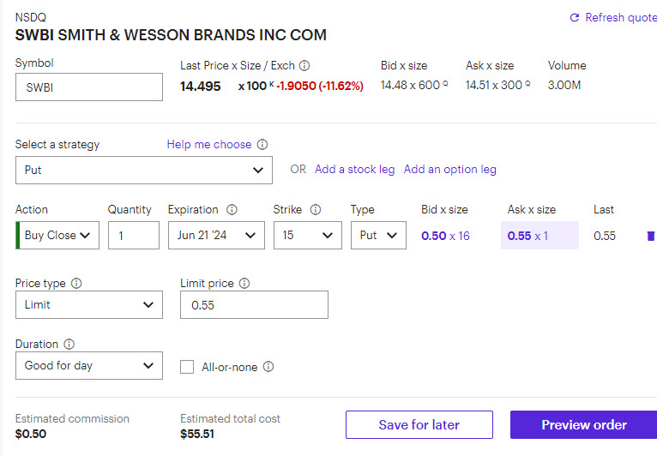Screen dimensions: 657x456
Task: Click the Refresh quote icon
Action: (575, 18)
